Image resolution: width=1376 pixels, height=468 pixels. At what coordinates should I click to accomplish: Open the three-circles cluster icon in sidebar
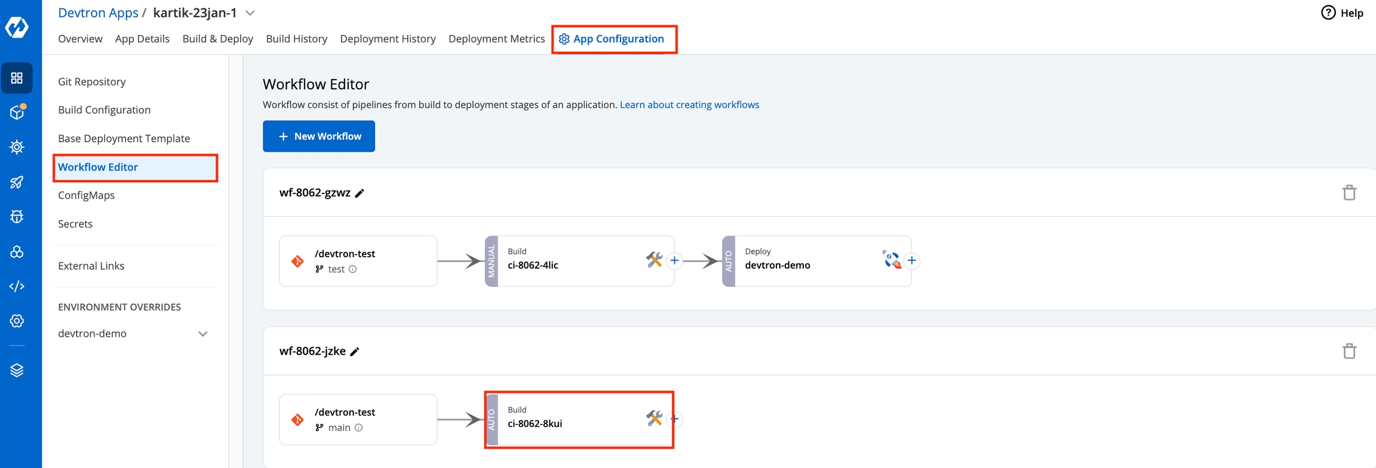point(17,252)
